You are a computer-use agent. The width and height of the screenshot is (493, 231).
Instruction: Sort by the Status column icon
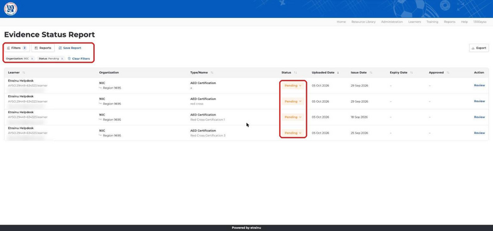(x=295, y=72)
